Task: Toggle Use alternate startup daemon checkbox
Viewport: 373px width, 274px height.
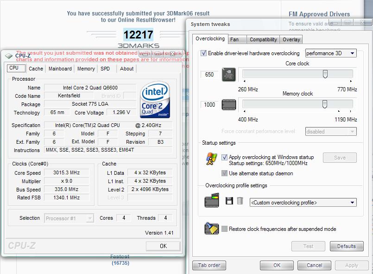Action: [224, 173]
